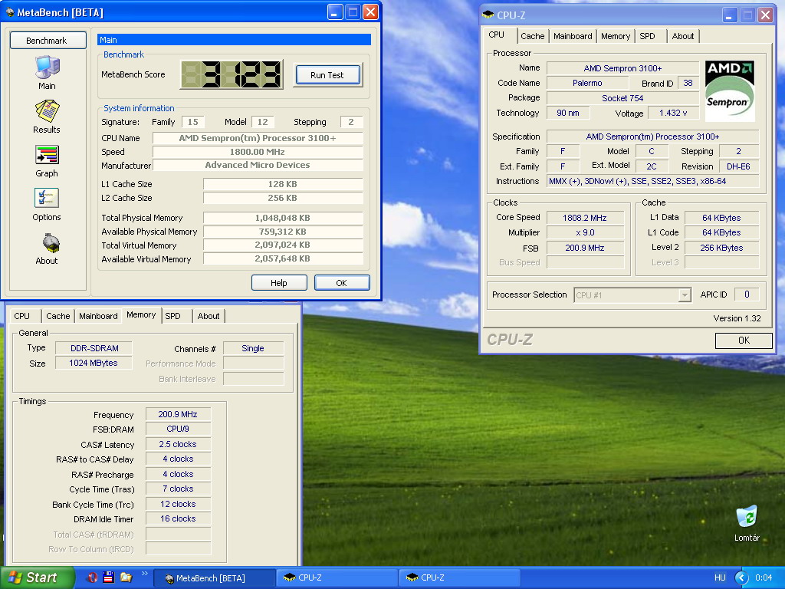Click the Code Name Palermo field

pyautogui.click(x=587, y=83)
